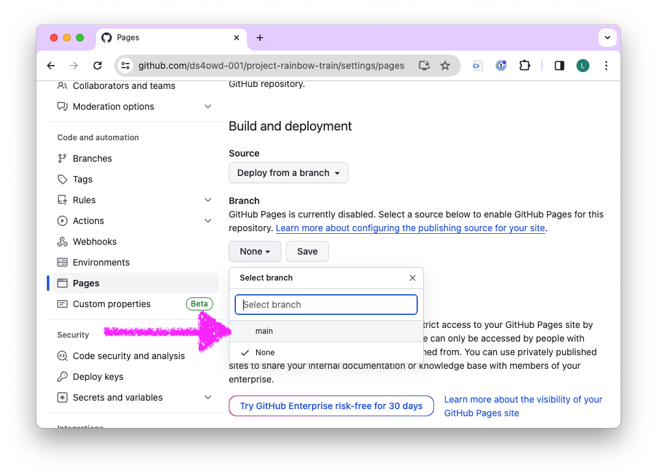Click the Save button
Image resolution: width=657 pixels, height=476 pixels.
point(307,251)
